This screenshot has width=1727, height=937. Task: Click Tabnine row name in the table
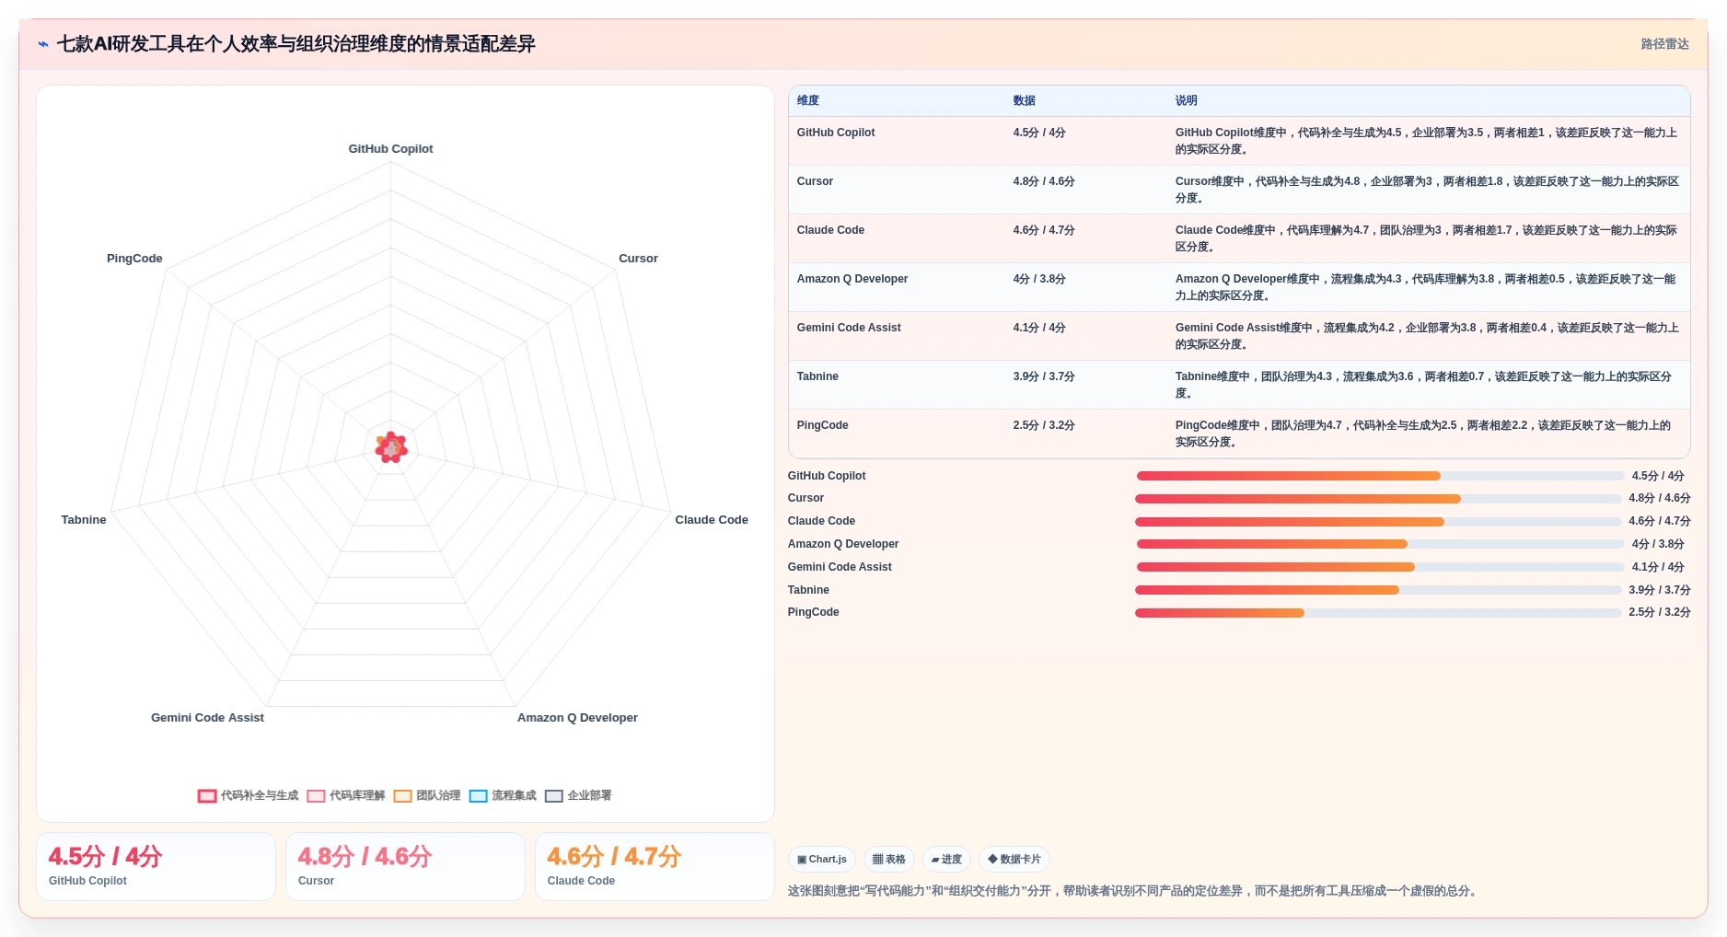(x=817, y=376)
